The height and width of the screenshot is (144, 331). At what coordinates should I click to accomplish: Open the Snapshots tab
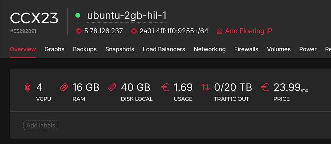point(119,49)
